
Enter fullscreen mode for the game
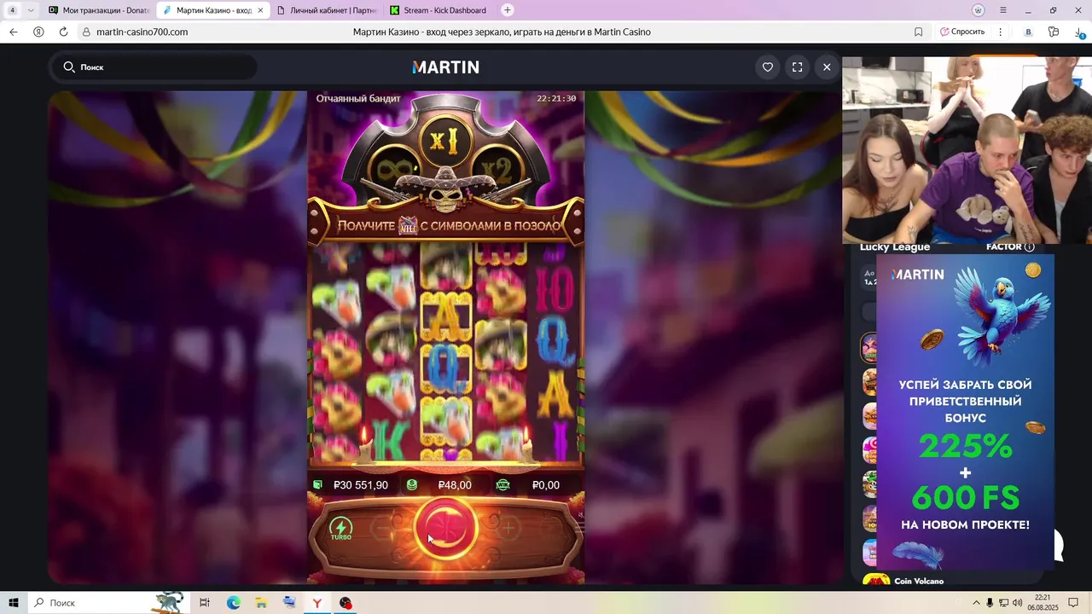tap(797, 67)
